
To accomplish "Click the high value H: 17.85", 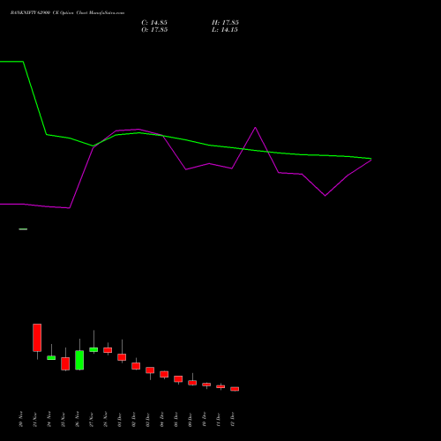I will pos(225,23).
